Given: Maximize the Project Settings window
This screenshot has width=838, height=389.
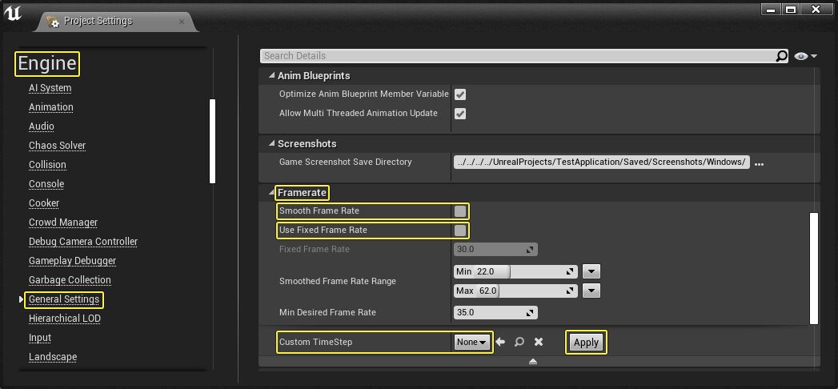Looking at the screenshot, I should pyautogui.click(x=792, y=9).
